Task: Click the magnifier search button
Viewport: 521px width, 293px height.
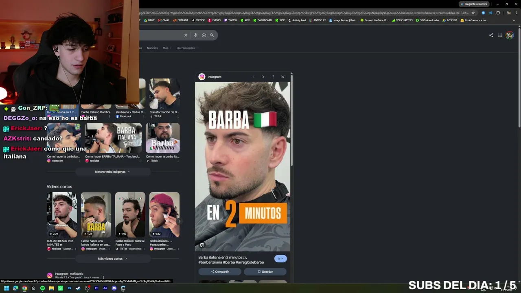Action: pos(212,35)
